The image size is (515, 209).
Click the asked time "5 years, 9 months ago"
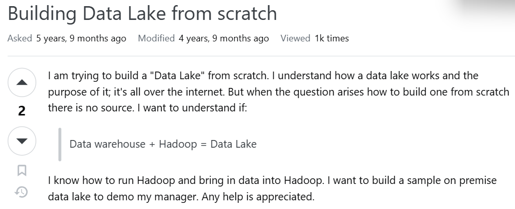pos(81,38)
